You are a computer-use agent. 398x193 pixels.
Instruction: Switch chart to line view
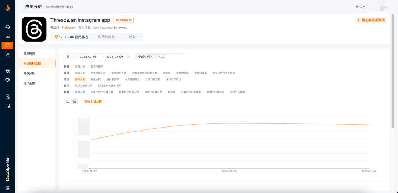point(68,101)
